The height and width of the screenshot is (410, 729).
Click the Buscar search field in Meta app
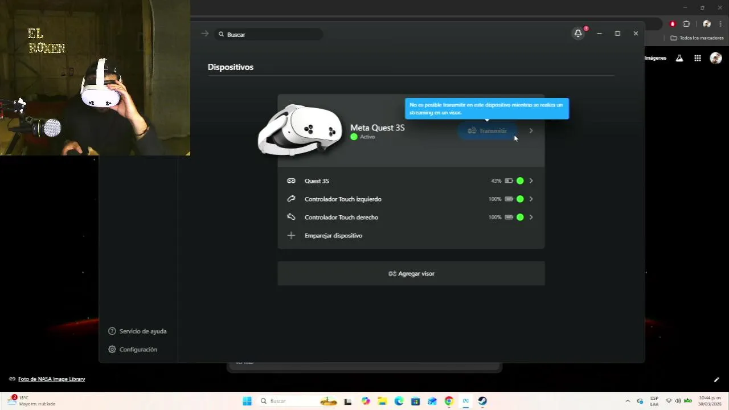point(269,34)
